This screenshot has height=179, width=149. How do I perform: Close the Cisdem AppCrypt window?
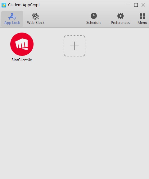(x=143, y=5)
